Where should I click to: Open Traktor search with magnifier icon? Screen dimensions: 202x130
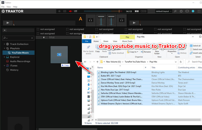(x=175, y=11)
